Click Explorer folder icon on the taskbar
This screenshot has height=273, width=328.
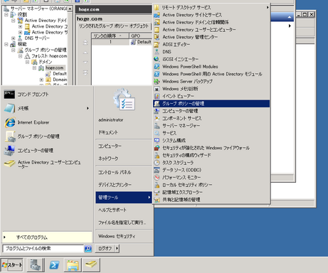[73, 265]
